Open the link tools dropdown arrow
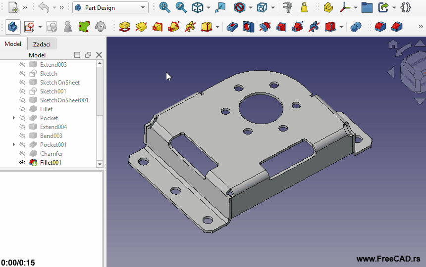 click(394, 7)
